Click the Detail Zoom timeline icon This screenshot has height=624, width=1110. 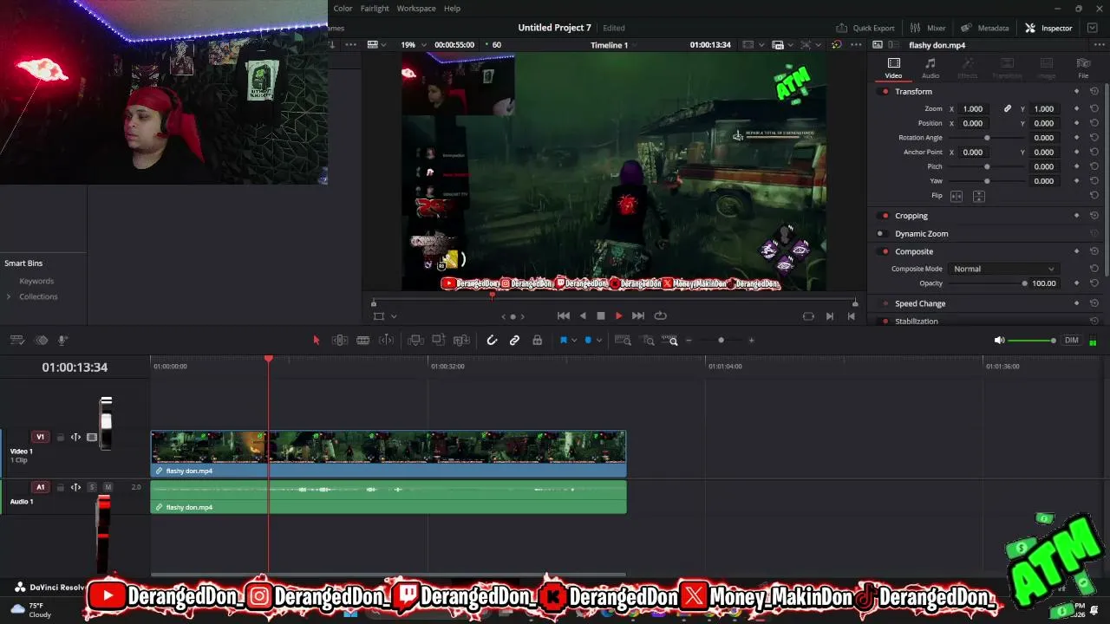[x=648, y=341]
